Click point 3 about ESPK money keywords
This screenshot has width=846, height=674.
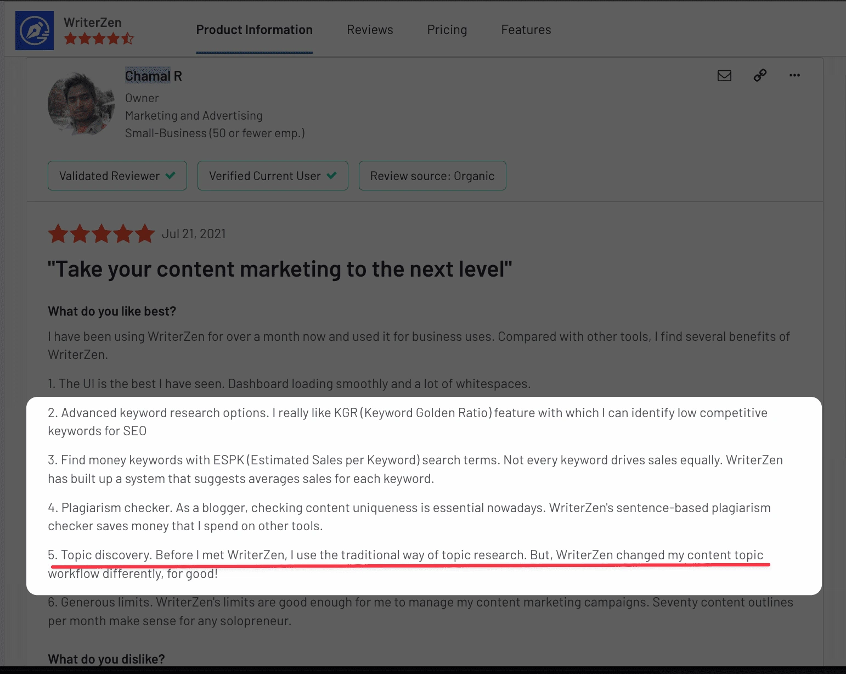tap(415, 469)
